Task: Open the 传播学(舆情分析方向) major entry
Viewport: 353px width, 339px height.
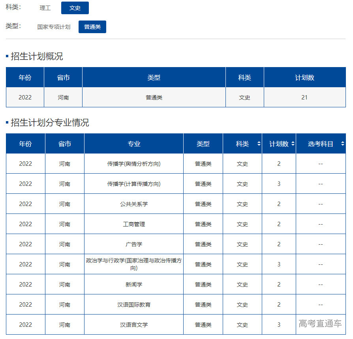Action: point(133,163)
